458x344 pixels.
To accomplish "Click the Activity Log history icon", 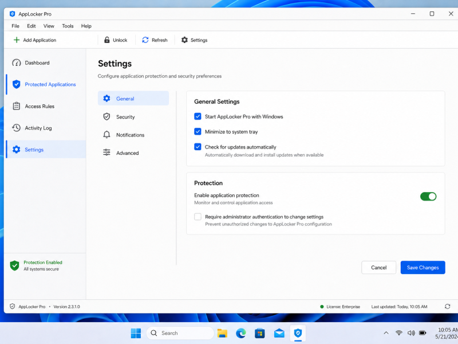I will click(x=17, y=128).
